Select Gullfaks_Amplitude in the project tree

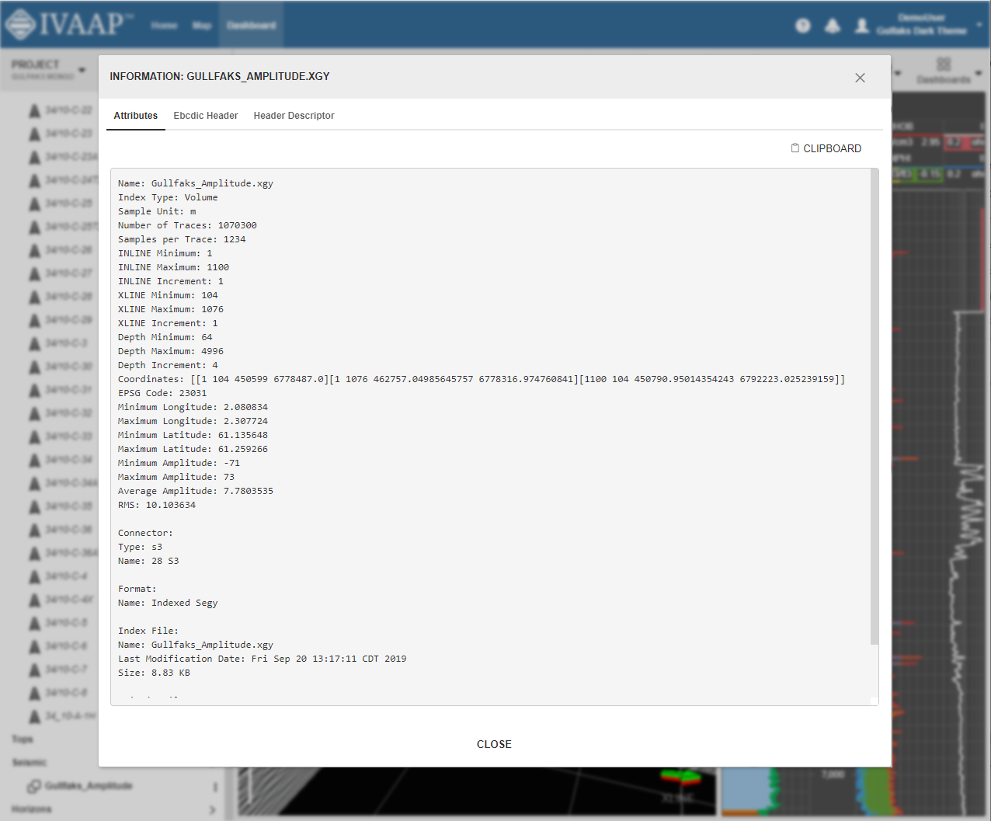click(x=89, y=786)
